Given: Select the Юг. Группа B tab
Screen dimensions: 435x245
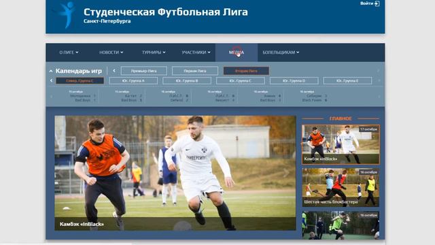Looking at the screenshot, I should point(187,81).
